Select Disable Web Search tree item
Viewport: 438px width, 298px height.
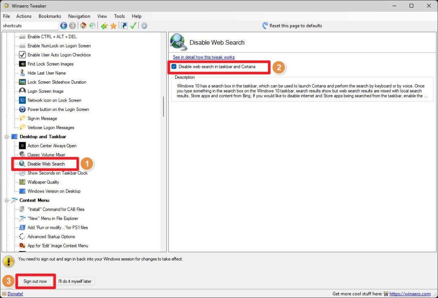[46, 164]
